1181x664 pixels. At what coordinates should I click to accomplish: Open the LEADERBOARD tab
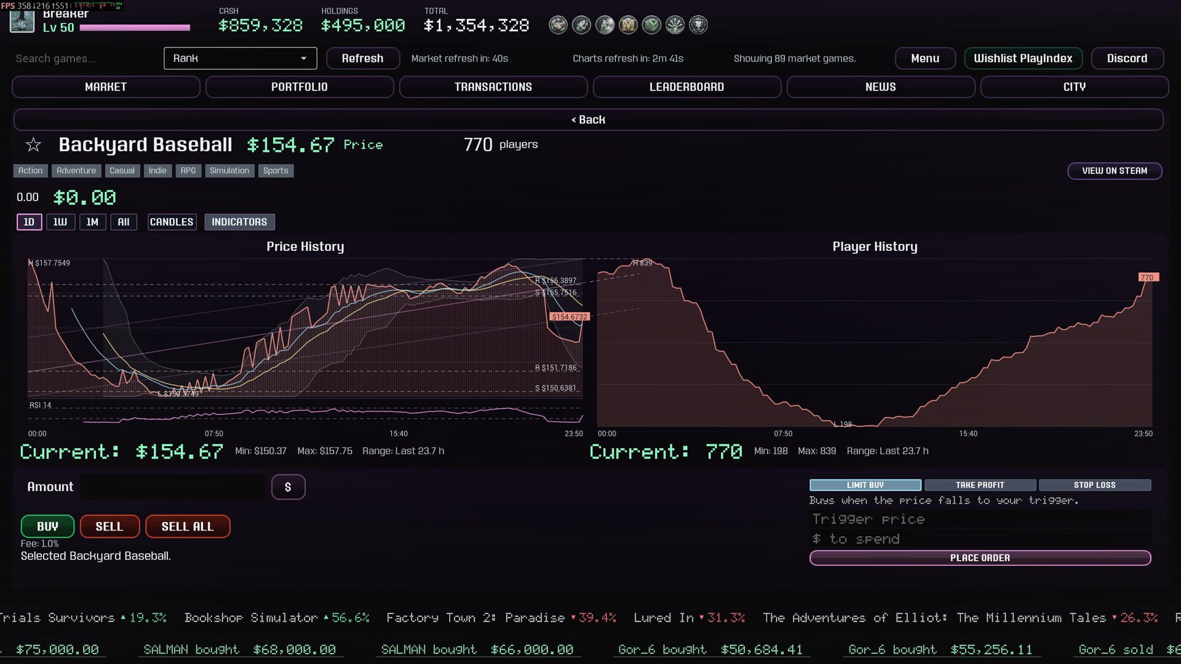point(687,87)
